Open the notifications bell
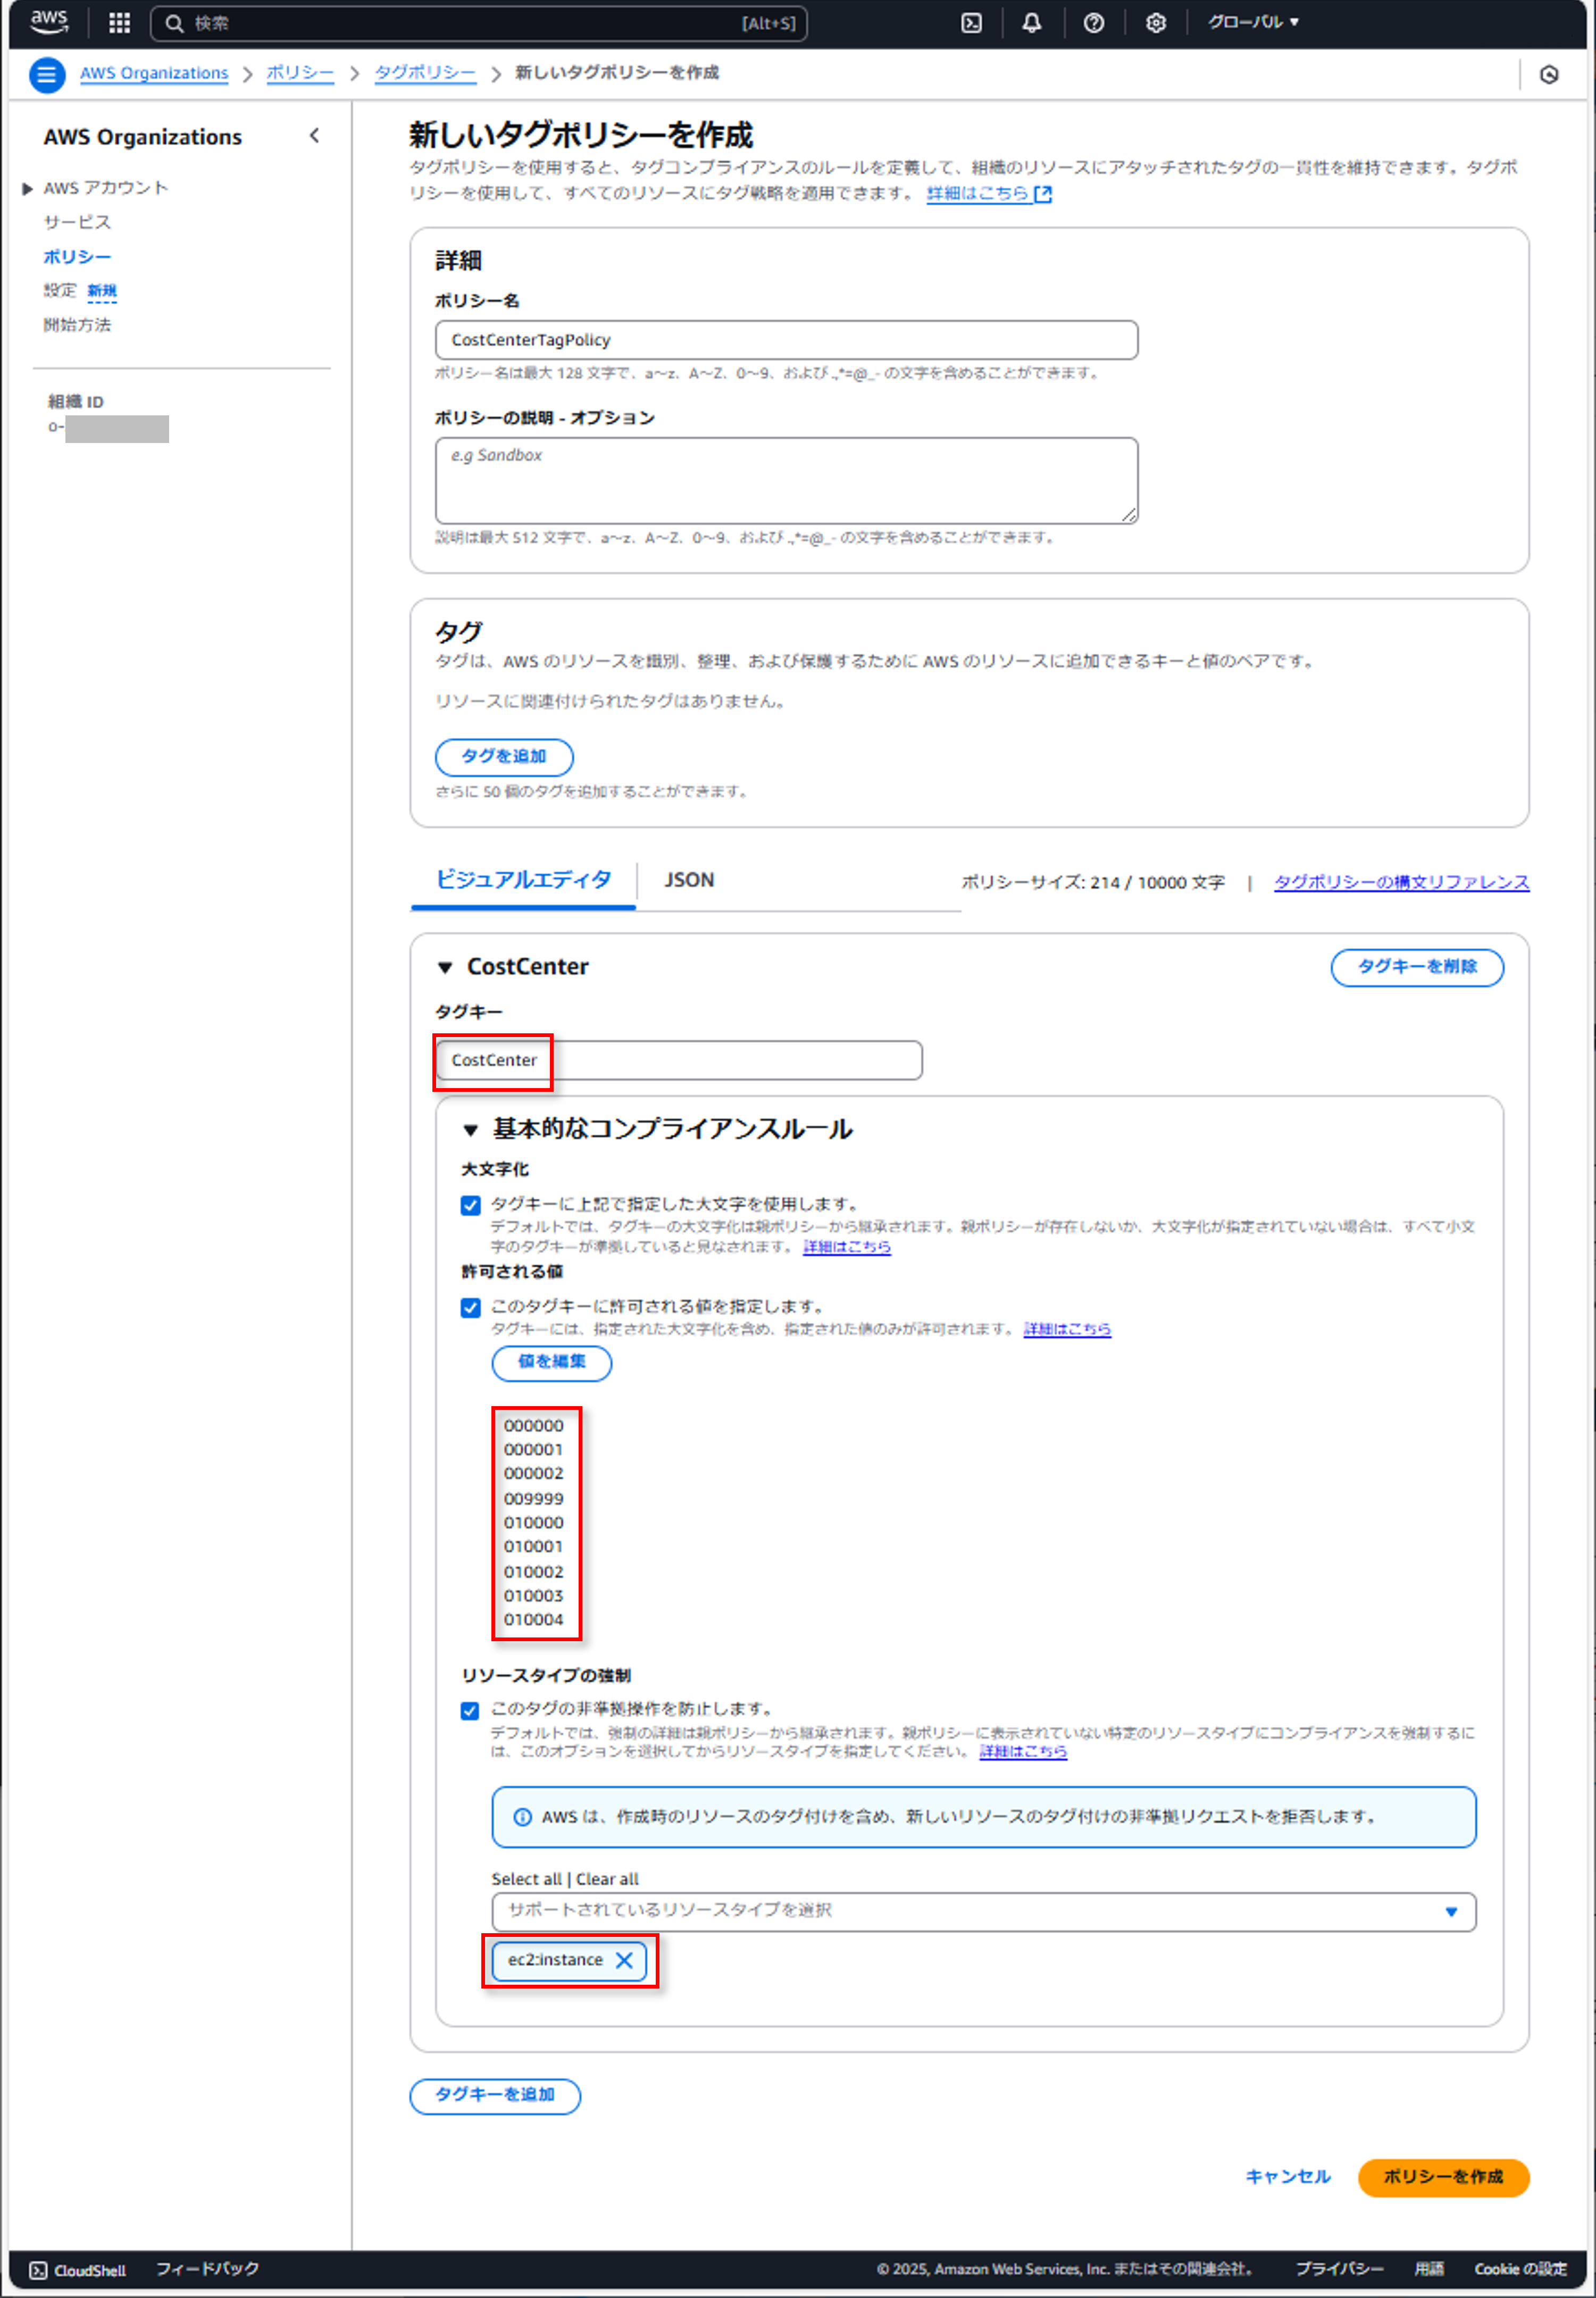 [x=1032, y=23]
